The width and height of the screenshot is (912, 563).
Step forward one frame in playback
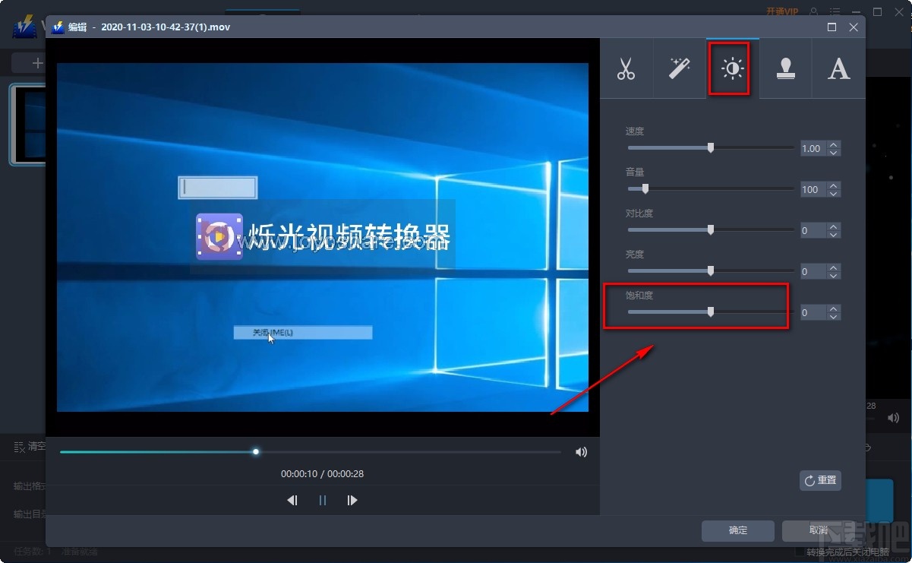352,500
